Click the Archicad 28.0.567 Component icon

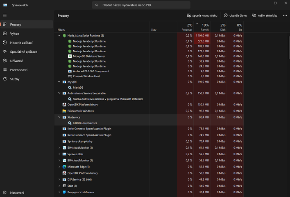click(x=70, y=71)
